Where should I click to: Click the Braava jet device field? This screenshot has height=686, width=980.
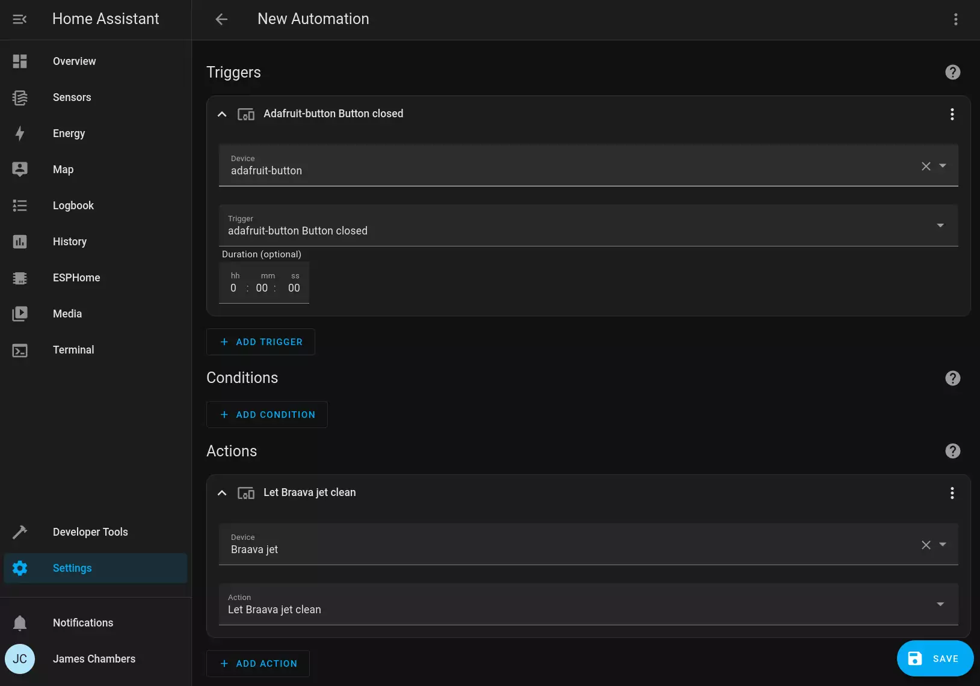click(588, 544)
